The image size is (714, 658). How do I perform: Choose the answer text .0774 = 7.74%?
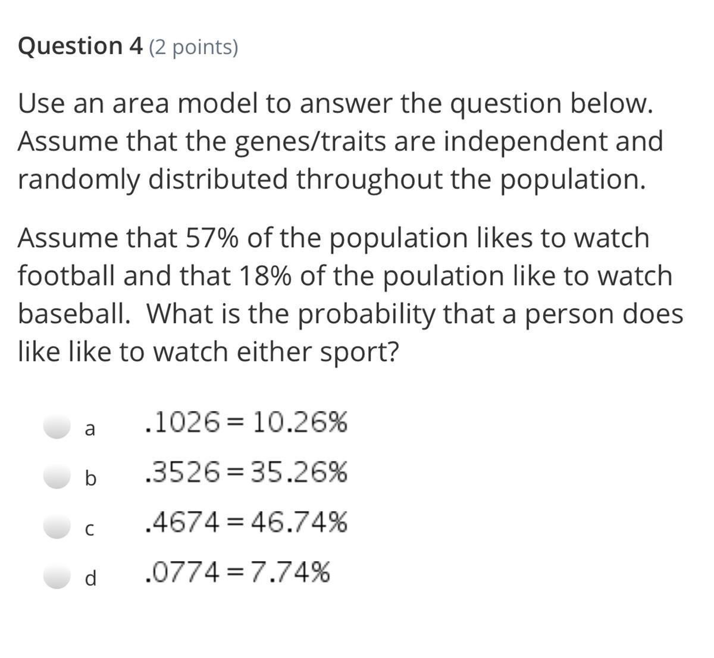click(x=237, y=573)
